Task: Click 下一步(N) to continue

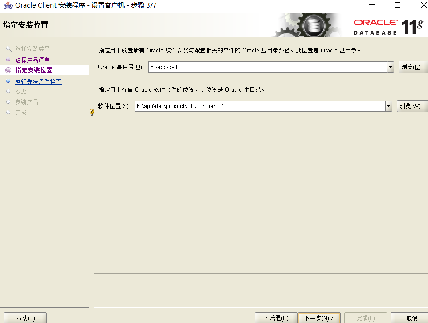Action: pyautogui.click(x=319, y=318)
